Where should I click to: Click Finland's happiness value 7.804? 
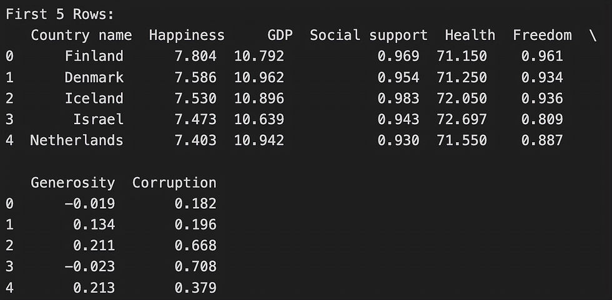click(x=195, y=57)
